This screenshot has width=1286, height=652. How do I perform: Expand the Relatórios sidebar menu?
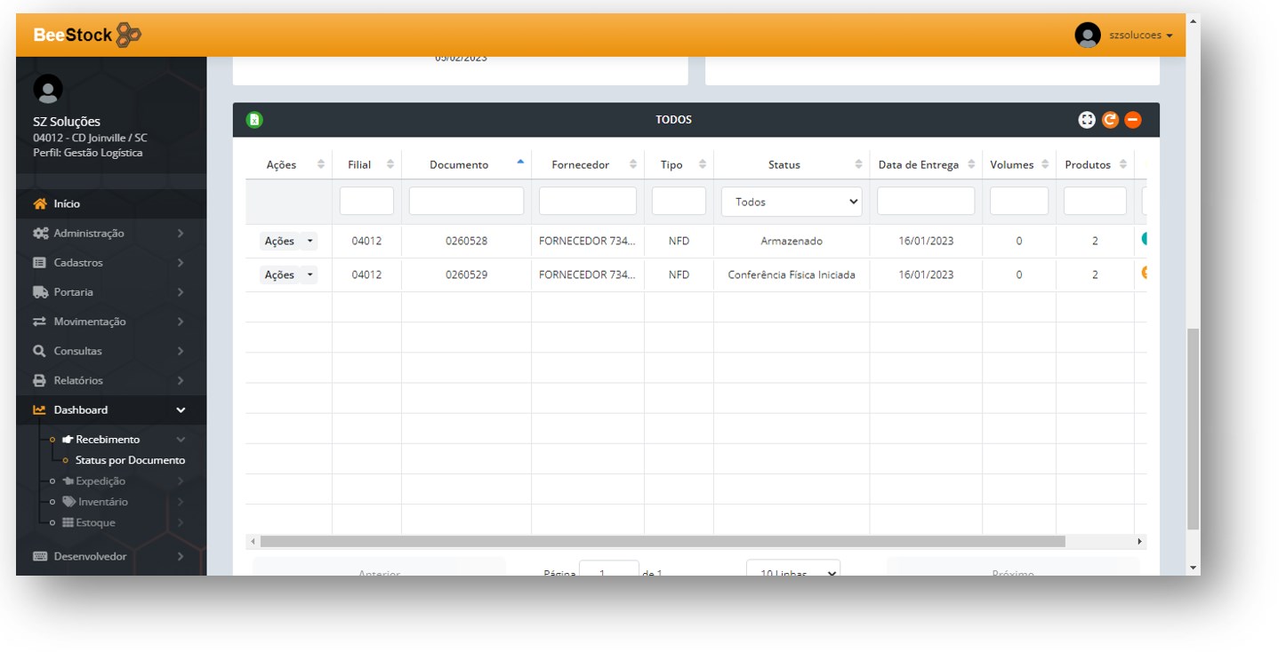pos(78,380)
